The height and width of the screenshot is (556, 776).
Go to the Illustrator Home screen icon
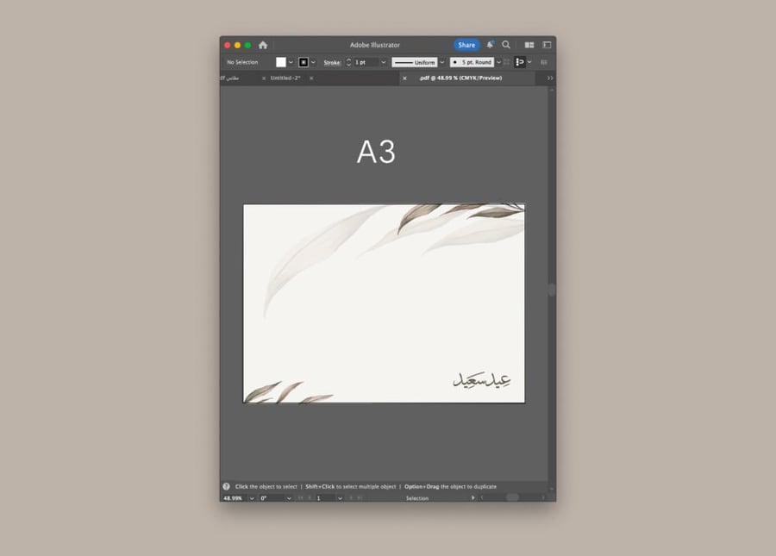click(x=263, y=45)
